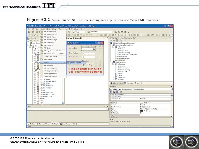The height and width of the screenshot is (149, 199).
Task: Select Boat.vb file
Action: (x=120, y=74)
